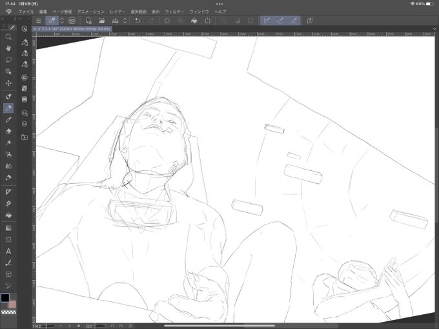Select the dotted Frame border tool

coord(8,239)
